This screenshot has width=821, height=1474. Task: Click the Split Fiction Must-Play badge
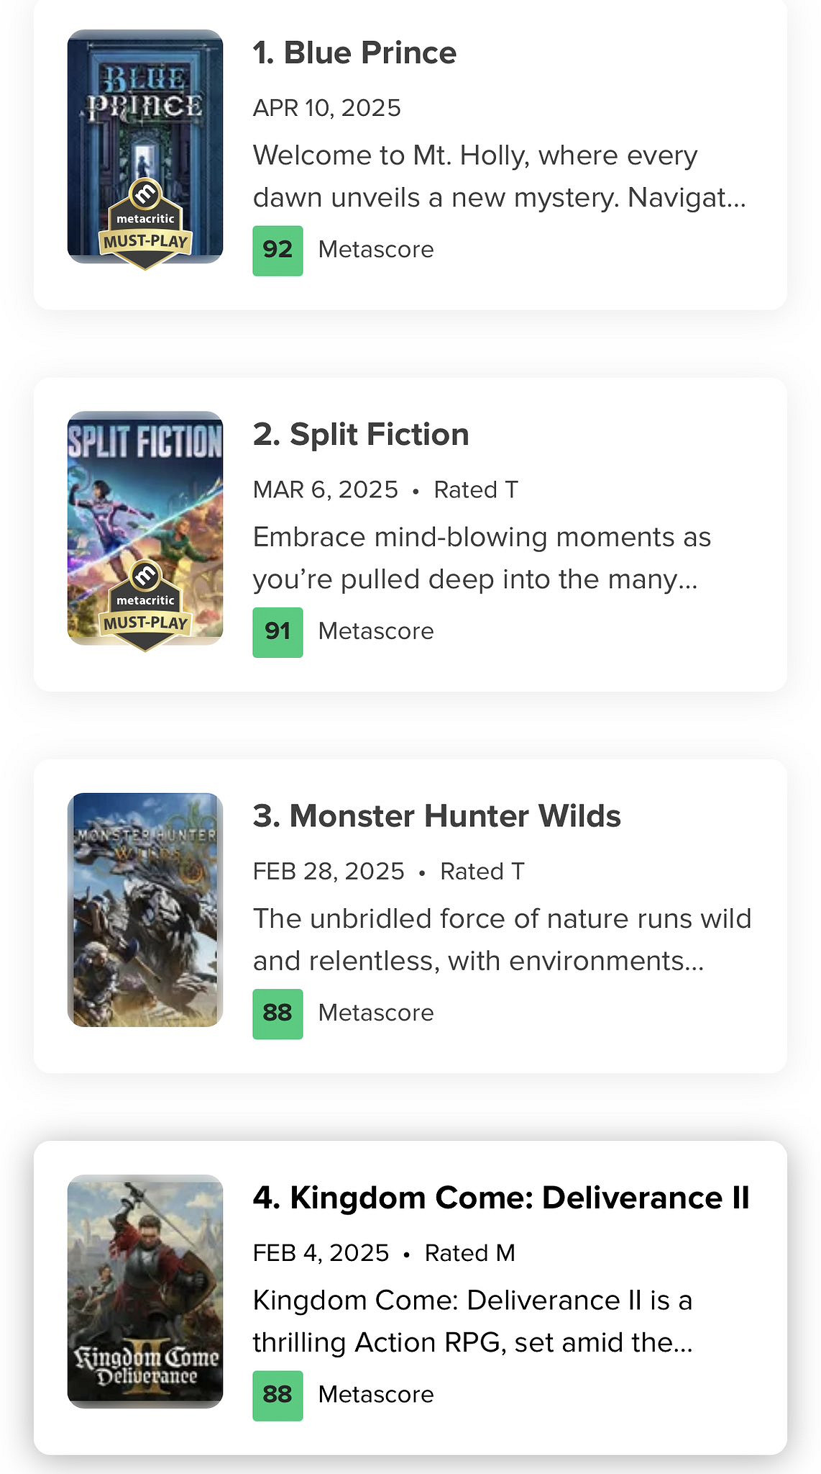145,605
